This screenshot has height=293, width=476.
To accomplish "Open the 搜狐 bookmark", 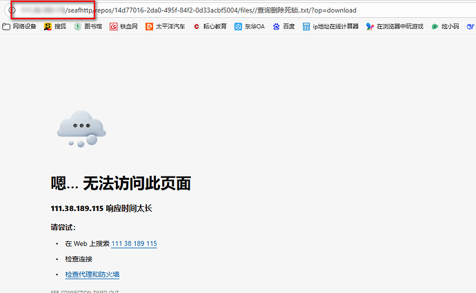I will click(57, 27).
